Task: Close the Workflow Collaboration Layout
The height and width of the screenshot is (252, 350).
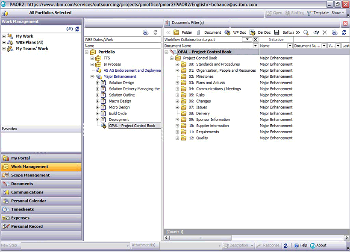Action: [x=256, y=39]
